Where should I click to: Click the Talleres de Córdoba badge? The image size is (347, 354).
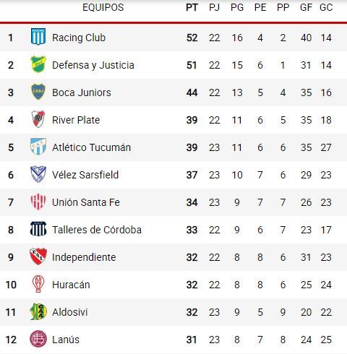[x=38, y=229]
